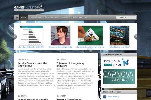Click the Intel article excerpt beginning 'About a week ago'

(36, 77)
